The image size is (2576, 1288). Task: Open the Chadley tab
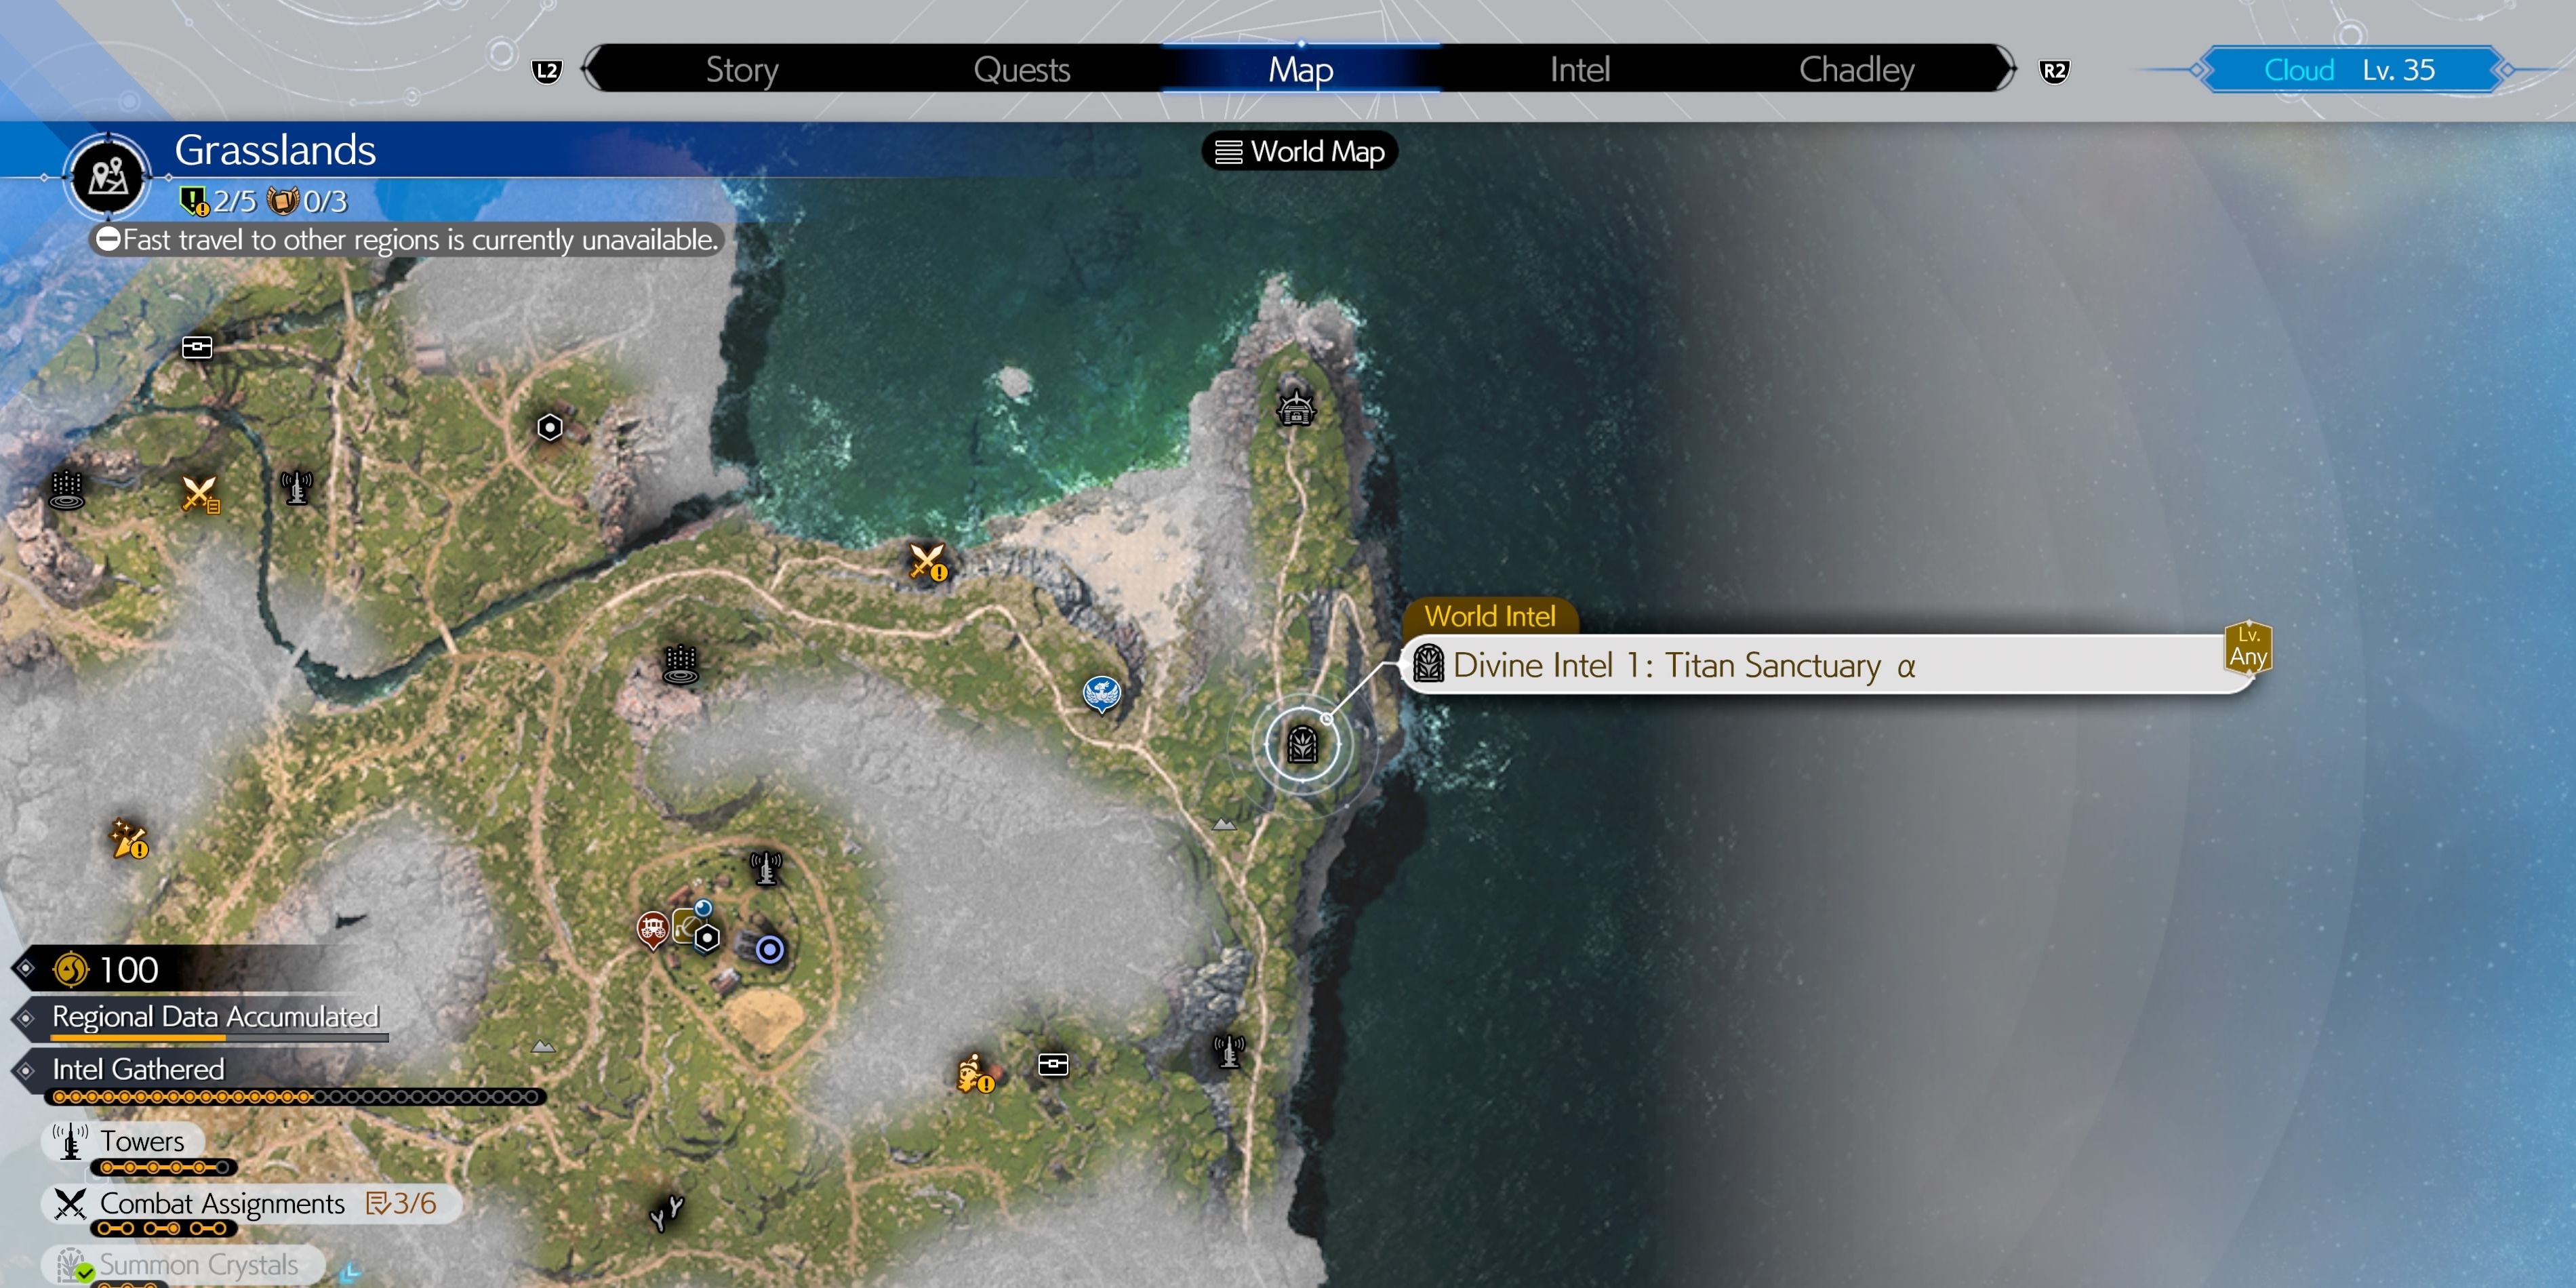pyautogui.click(x=1856, y=69)
